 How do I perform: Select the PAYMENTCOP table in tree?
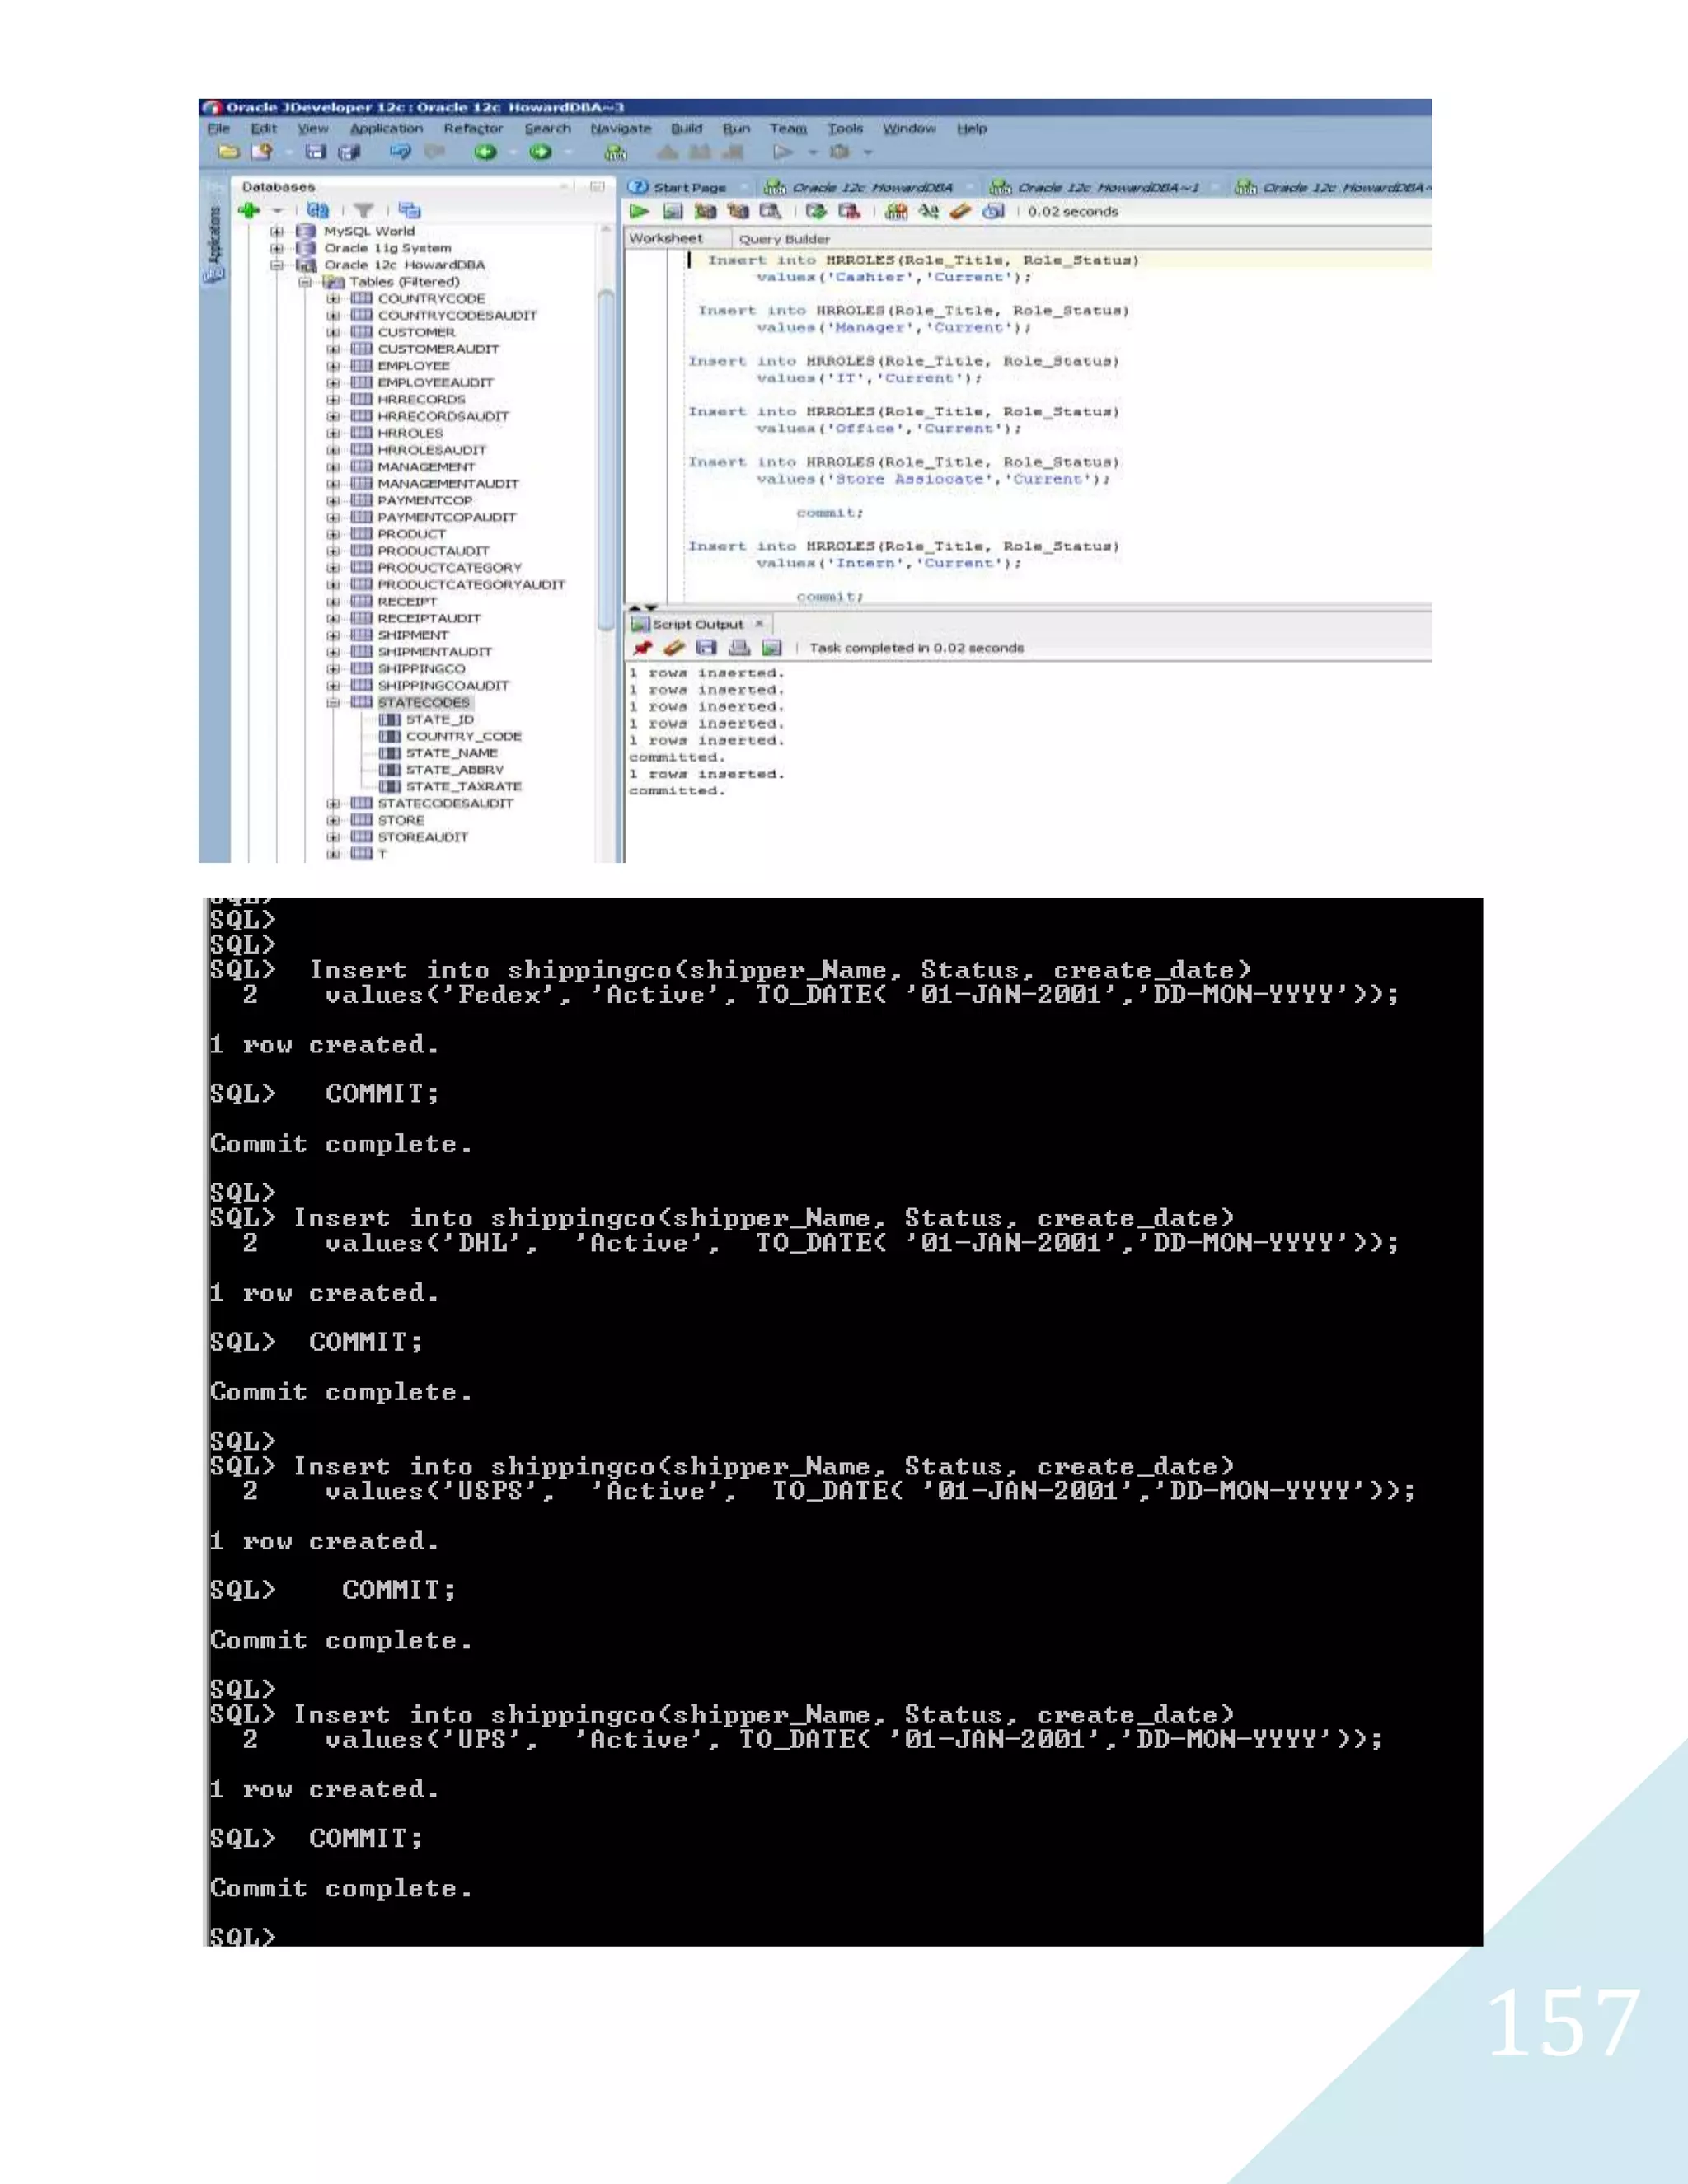424,500
